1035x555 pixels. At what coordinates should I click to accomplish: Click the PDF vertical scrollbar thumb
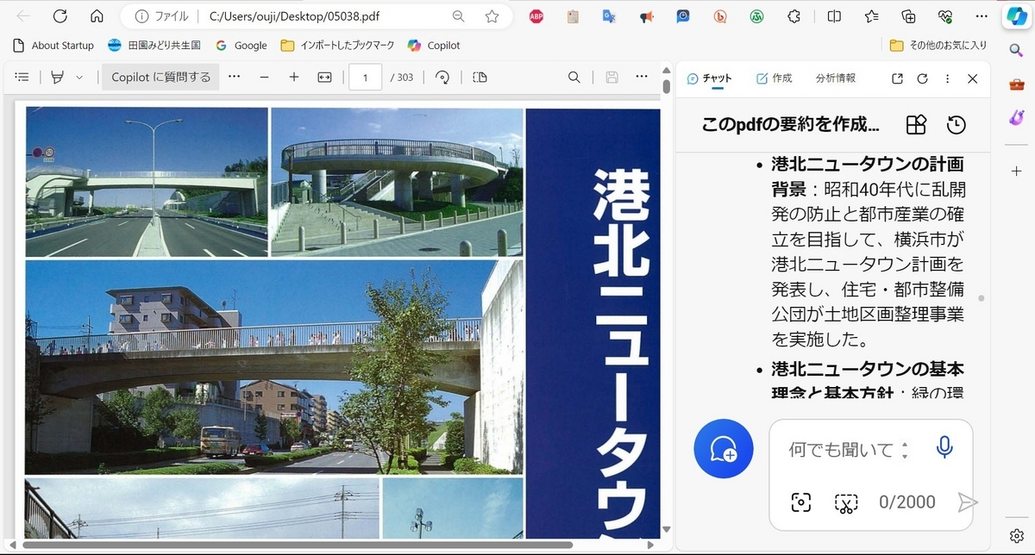tap(666, 86)
